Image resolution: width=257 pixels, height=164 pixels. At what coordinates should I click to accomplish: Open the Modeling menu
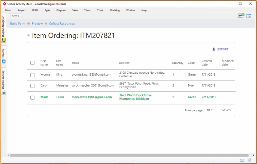tap(114, 11)
